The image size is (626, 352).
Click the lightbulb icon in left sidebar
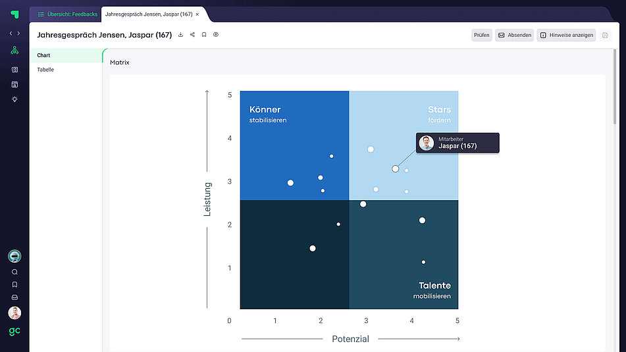(x=14, y=99)
